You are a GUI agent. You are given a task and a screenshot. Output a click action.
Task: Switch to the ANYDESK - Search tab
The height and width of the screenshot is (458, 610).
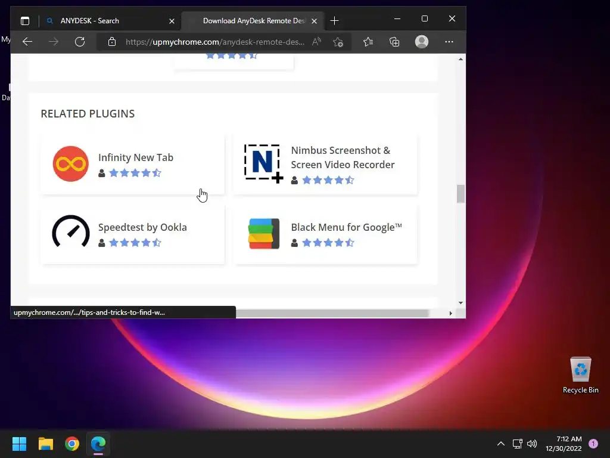pos(111,21)
